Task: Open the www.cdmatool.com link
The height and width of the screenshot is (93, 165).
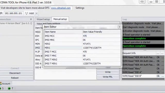Action: click(61, 8)
